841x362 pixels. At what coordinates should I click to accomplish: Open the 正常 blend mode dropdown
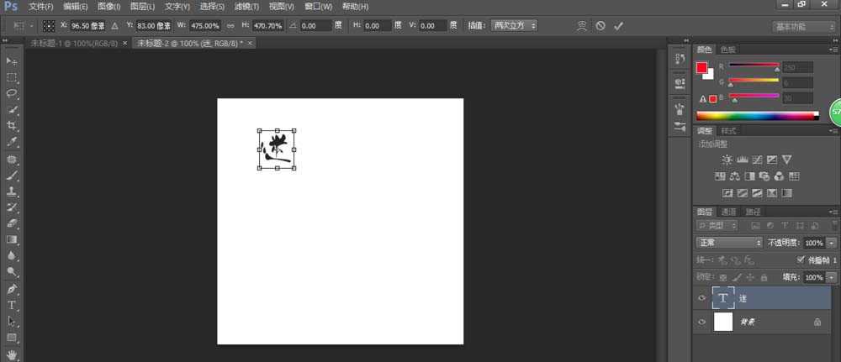click(728, 242)
